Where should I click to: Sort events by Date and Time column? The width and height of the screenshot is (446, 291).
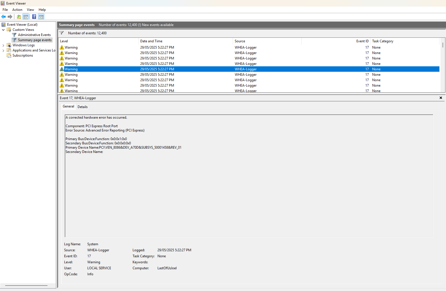coord(151,41)
